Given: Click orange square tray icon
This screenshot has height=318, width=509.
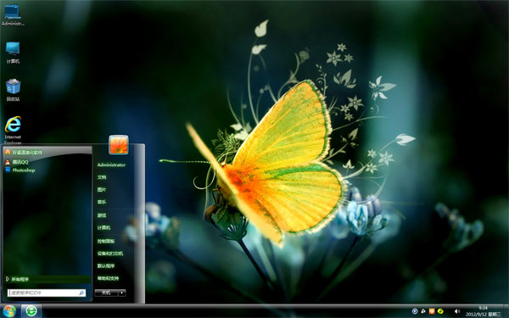Looking at the screenshot, I should tap(432, 311).
